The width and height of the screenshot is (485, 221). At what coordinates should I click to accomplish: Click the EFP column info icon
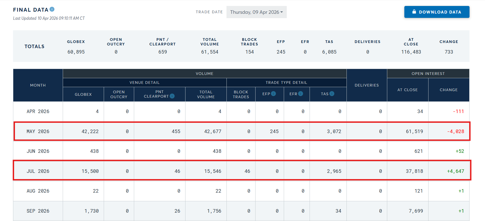pyautogui.click(x=273, y=94)
